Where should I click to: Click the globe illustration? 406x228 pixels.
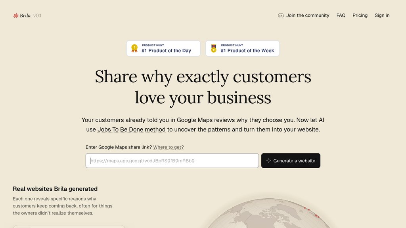pyautogui.click(x=266, y=216)
